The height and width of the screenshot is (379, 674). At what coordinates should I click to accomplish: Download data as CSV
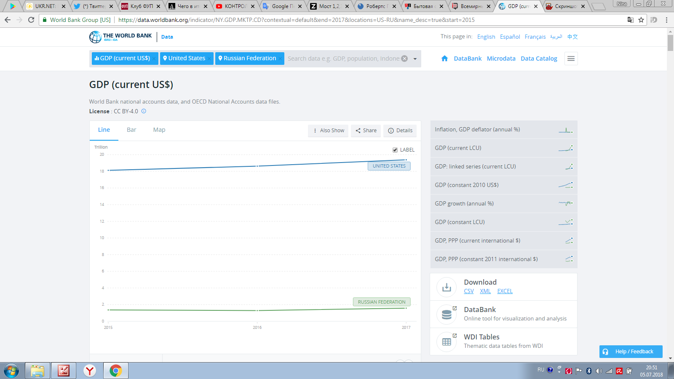point(469,291)
